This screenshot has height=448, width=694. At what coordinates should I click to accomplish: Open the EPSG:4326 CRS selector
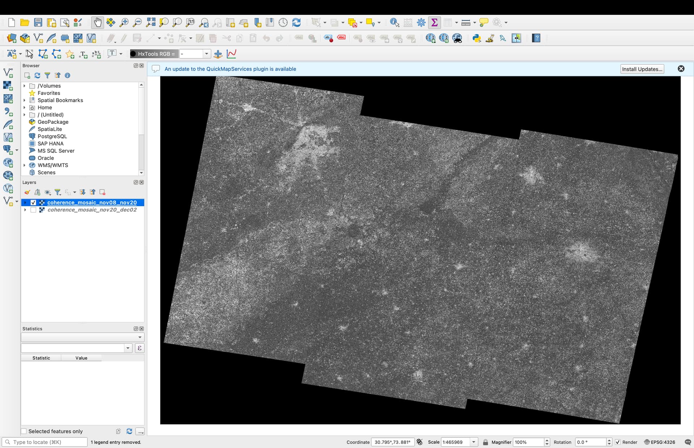point(659,442)
